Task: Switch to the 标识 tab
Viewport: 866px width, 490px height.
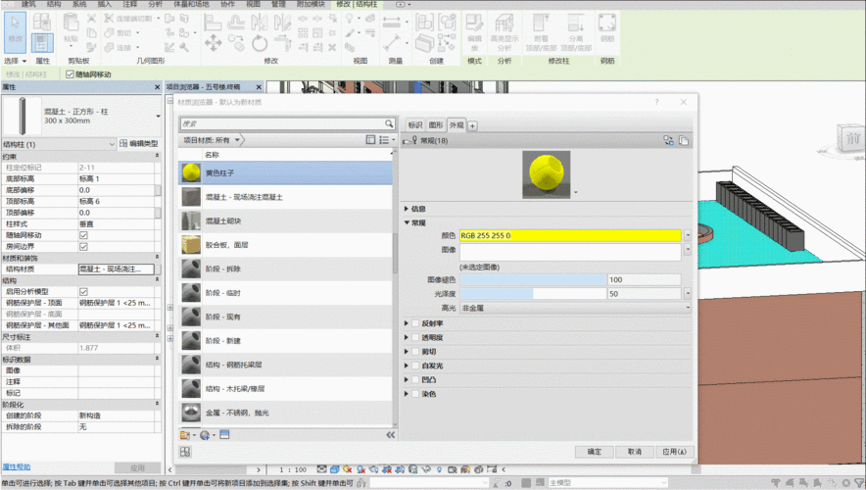Action: [414, 125]
